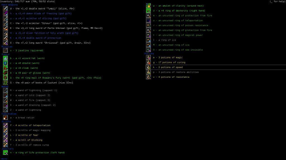Viewport: 286px width, 160px height.
Task: Click the double sword of protection icon
Action: [x=5, y=38]
